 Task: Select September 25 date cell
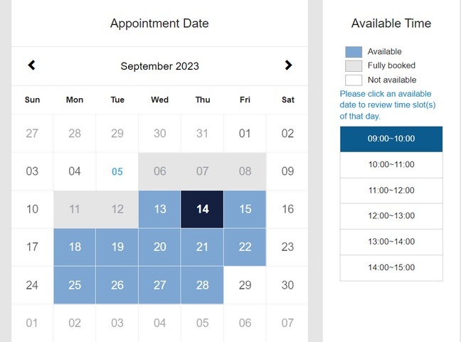pyautogui.click(x=75, y=285)
